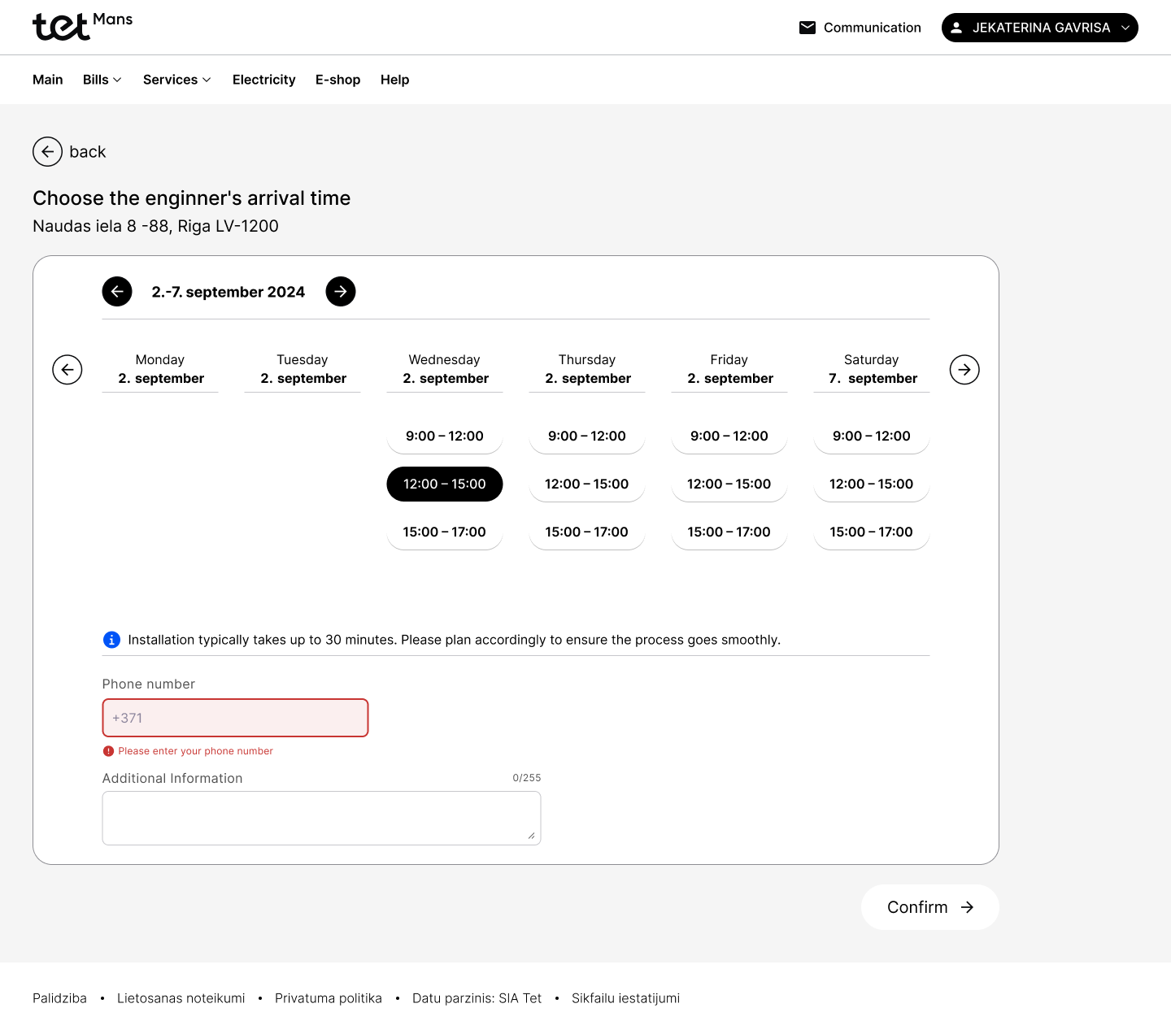Open the Privatuma politika link
Screen dimensions: 1171x1034
[329, 997]
